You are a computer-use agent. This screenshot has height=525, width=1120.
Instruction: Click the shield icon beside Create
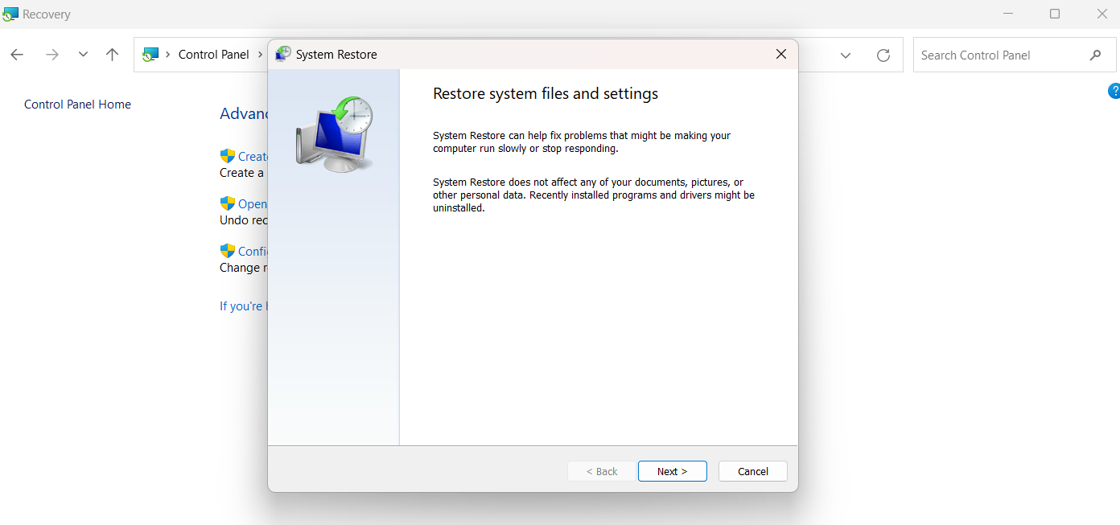click(228, 156)
